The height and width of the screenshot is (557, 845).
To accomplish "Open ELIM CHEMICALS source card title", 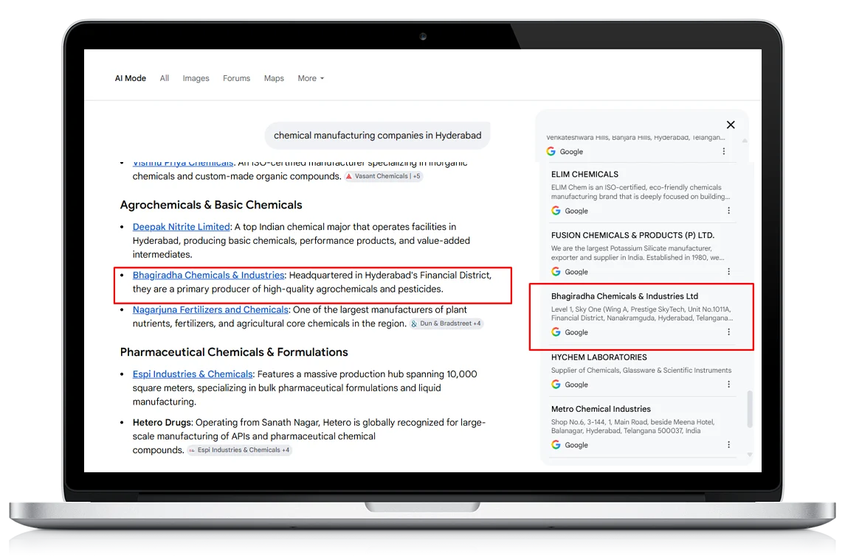I will tap(584, 175).
